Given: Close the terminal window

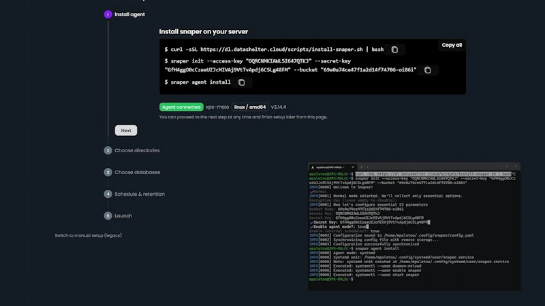Looking at the screenshot, I should [x=516, y=167].
